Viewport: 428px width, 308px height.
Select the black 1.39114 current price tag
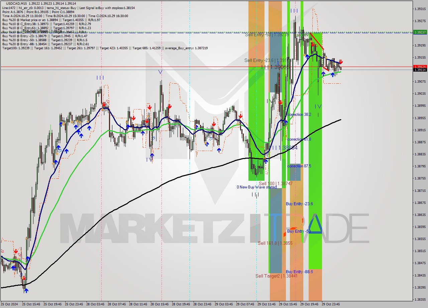[420, 70]
